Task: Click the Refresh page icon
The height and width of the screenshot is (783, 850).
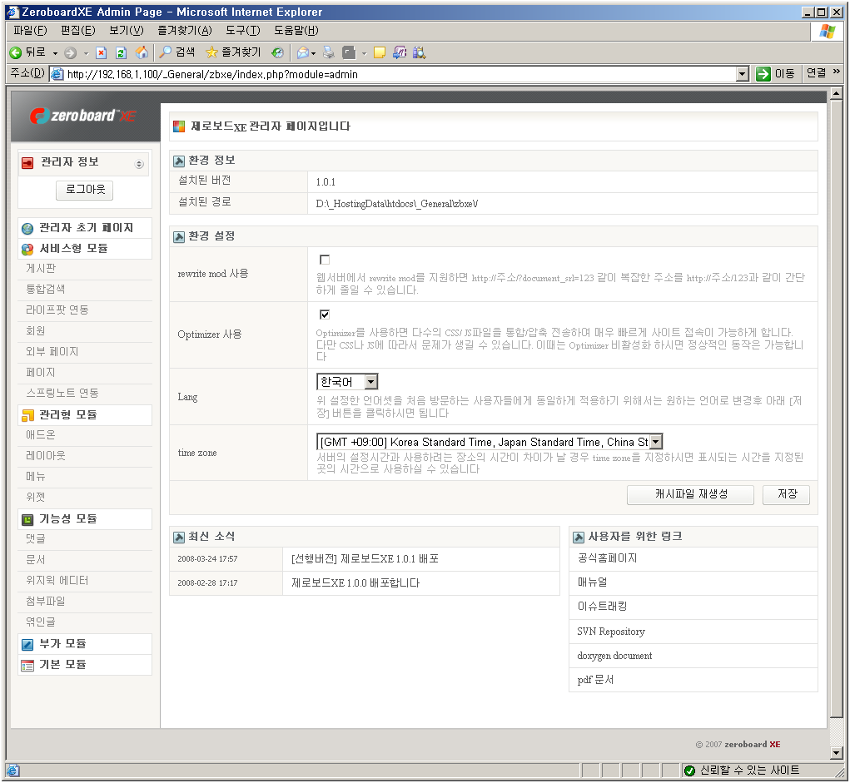Action: coord(121,52)
